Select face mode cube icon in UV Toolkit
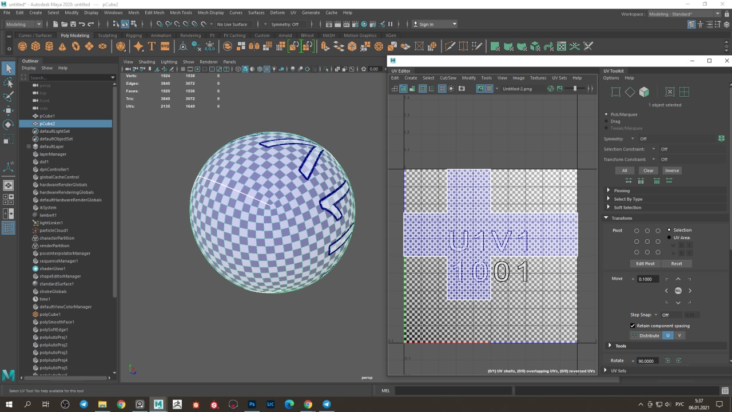 point(644,92)
